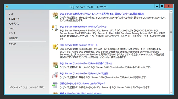The image size is (178, 99).
Task: Open the プラン section
Action: point(11,14)
